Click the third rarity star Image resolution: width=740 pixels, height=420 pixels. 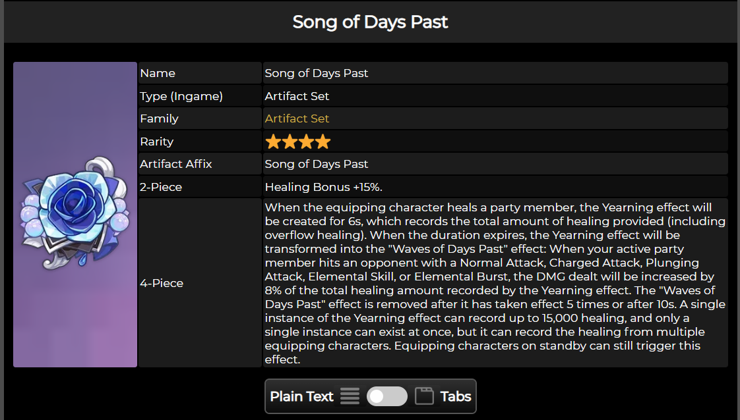(x=306, y=142)
